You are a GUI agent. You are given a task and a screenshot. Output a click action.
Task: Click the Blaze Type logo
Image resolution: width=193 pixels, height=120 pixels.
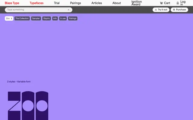click(12, 3)
